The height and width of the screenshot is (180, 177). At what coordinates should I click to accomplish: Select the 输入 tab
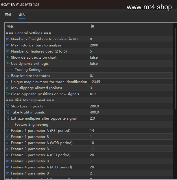[22, 15]
